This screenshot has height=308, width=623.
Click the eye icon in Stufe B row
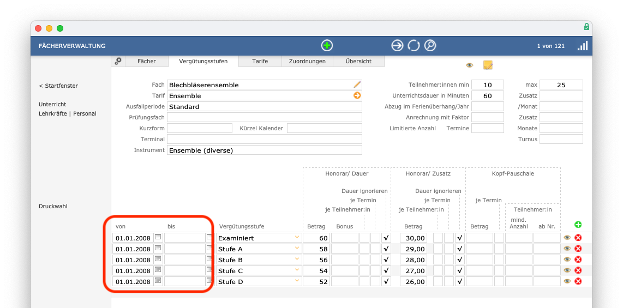tap(567, 259)
